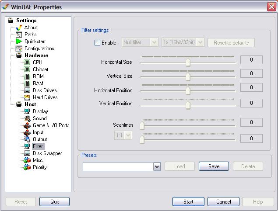Select the Quickstart green arrow icon
Screen dimensions: 278x211
click(x=19, y=42)
